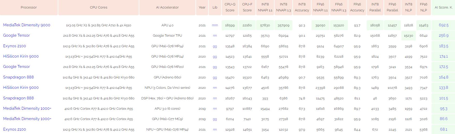Select INT8 NLP value 15230
455x134 pixels.
point(408,36)
